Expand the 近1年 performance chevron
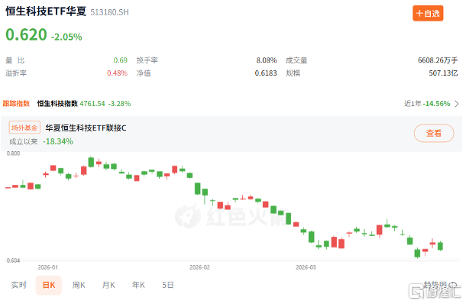 pos(457,104)
